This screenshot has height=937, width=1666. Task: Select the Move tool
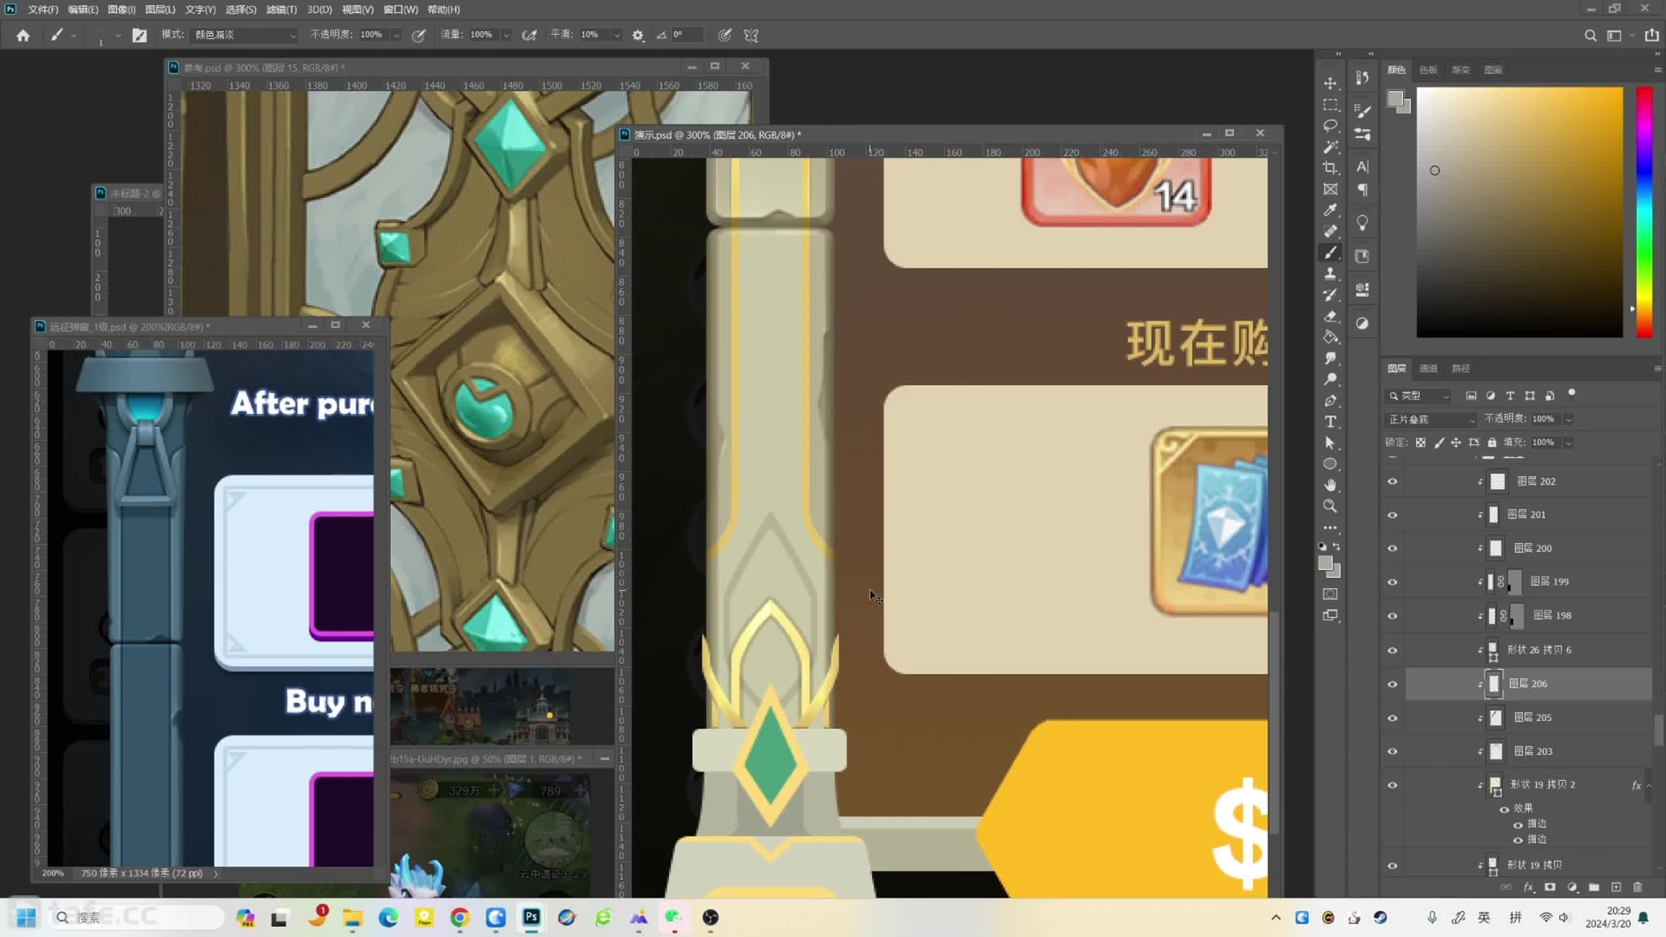click(1330, 83)
